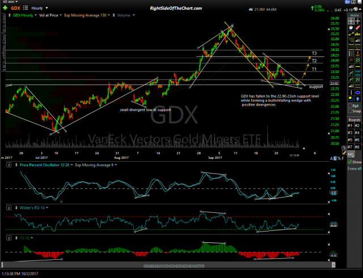Select the hand pan tool
Screen dimensions: 363x278
351,27
